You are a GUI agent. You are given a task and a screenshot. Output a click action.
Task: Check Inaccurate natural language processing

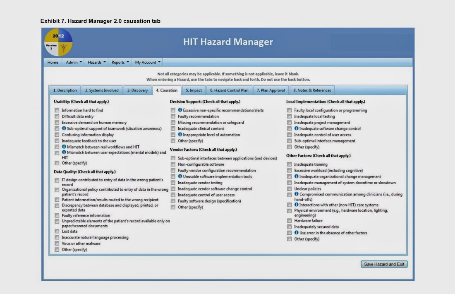pyautogui.click(x=57, y=238)
